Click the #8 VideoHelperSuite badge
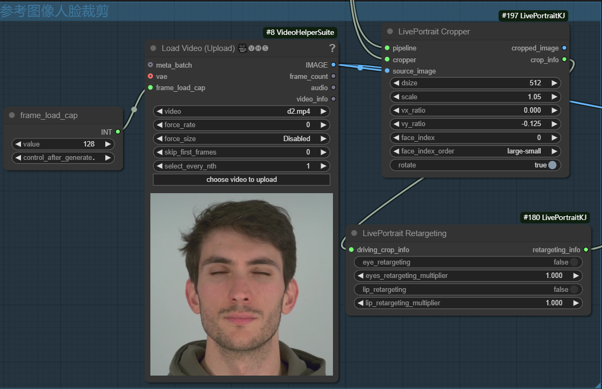 [x=300, y=33]
